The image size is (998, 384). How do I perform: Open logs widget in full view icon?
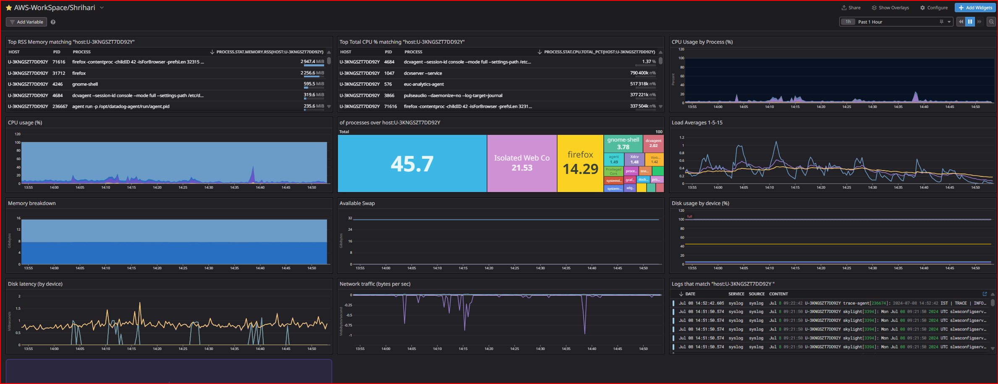(x=985, y=294)
